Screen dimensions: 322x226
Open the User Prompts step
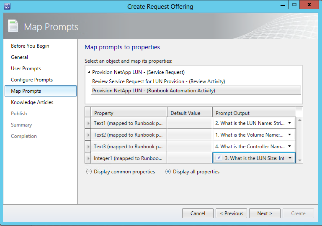(26, 69)
